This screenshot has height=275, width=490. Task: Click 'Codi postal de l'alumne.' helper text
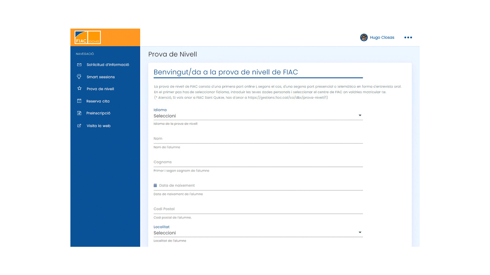click(x=172, y=217)
